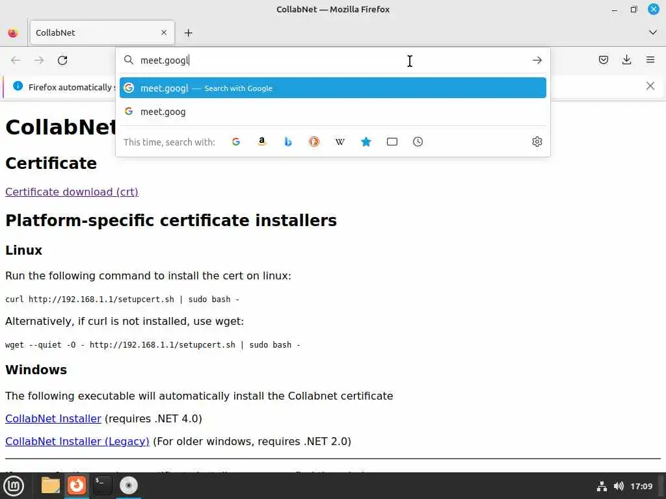Dismiss the Firefox info notification bar

click(650, 86)
